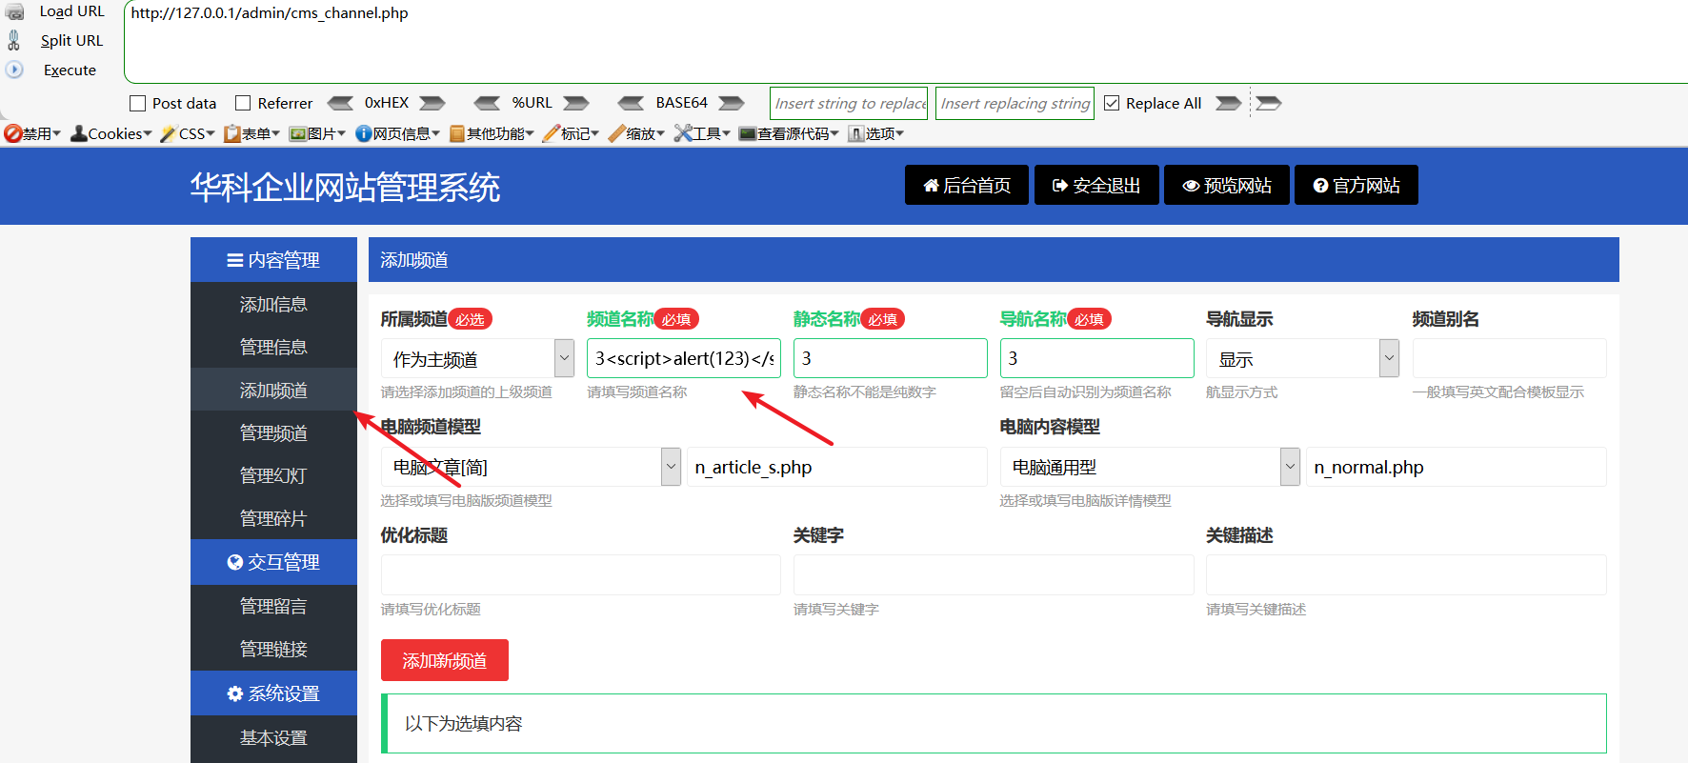Click the Insert replacing string field
Screen dimensions: 1688x763
pyautogui.click(x=1015, y=103)
